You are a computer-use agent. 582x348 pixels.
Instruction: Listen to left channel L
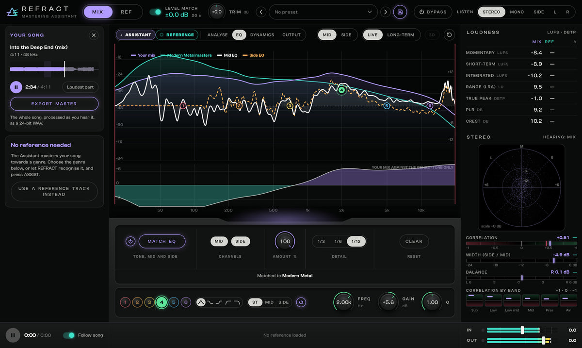click(x=555, y=12)
